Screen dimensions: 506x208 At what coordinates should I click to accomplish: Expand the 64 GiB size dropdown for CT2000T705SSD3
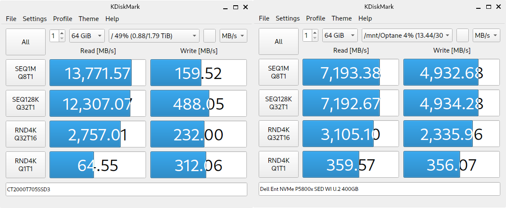[x=87, y=36]
